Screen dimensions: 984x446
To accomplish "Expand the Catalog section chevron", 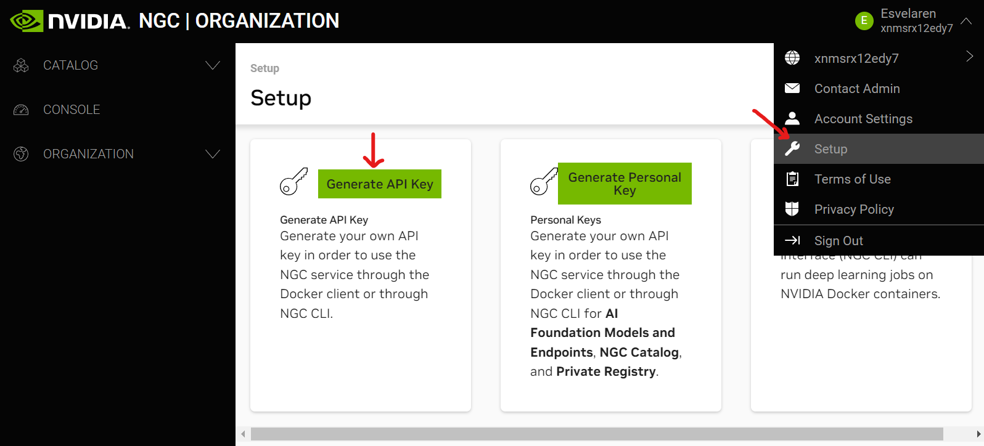I will (213, 65).
